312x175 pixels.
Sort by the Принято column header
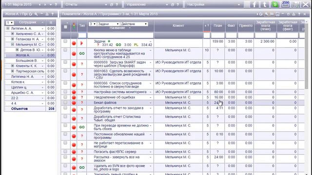click(246, 26)
